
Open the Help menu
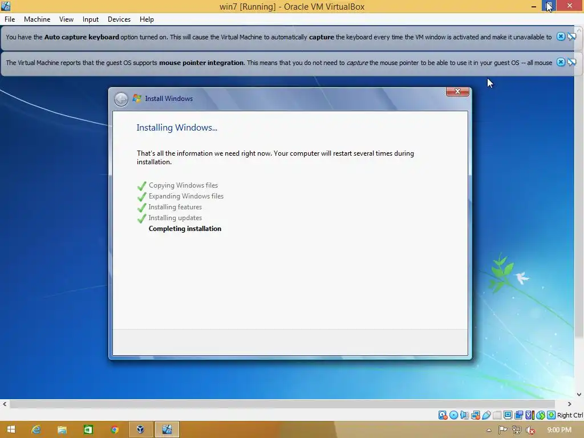(x=147, y=19)
